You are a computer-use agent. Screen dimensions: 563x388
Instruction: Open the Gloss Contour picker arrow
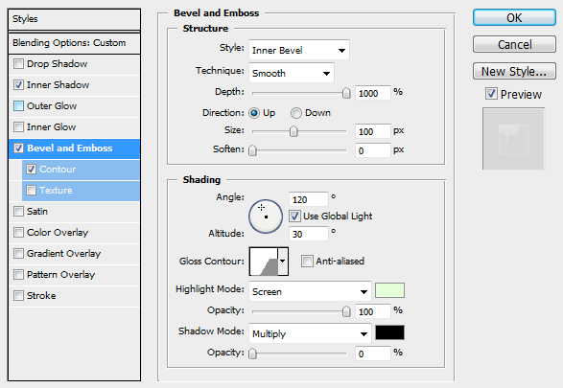click(x=283, y=261)
